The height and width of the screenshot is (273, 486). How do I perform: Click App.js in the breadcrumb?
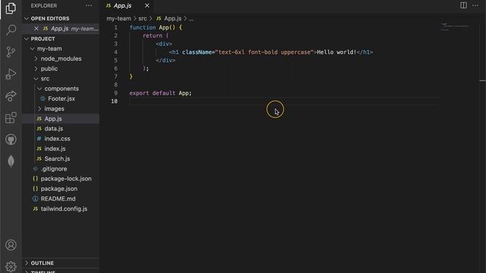coord(169,18)
